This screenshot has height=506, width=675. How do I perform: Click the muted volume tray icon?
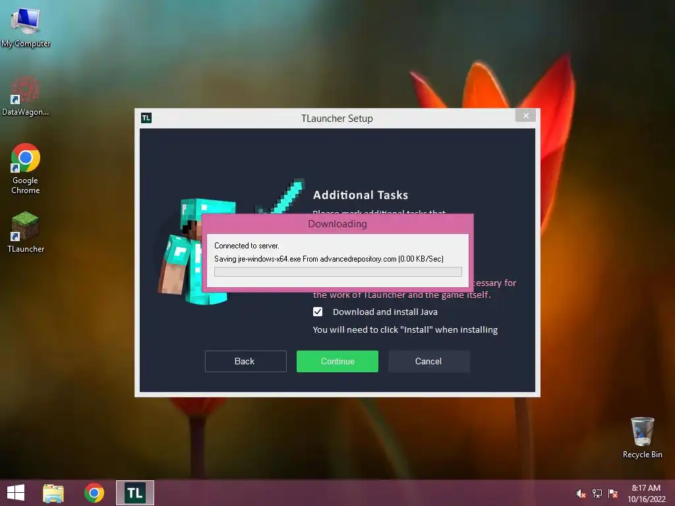581,493
